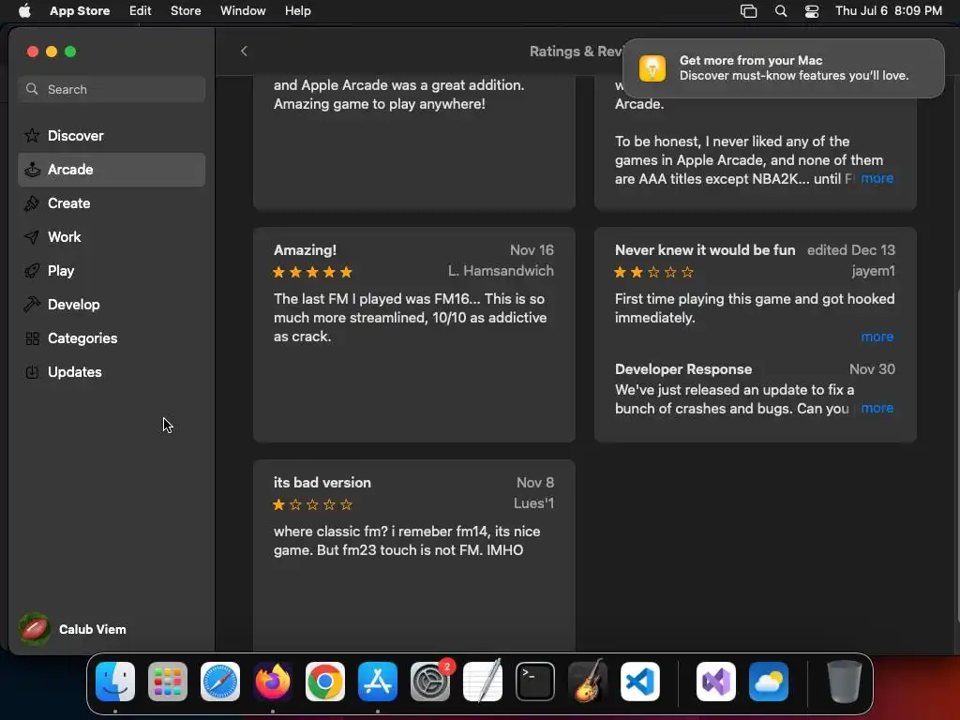The height and width of the screenshot is (720, 960).
Task: Click the Get more from your Mac notification
Action: (783, 67)
